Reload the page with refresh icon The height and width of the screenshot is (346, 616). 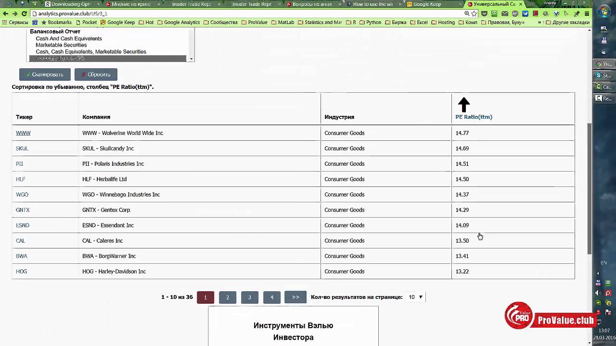(x=24, y=13)
